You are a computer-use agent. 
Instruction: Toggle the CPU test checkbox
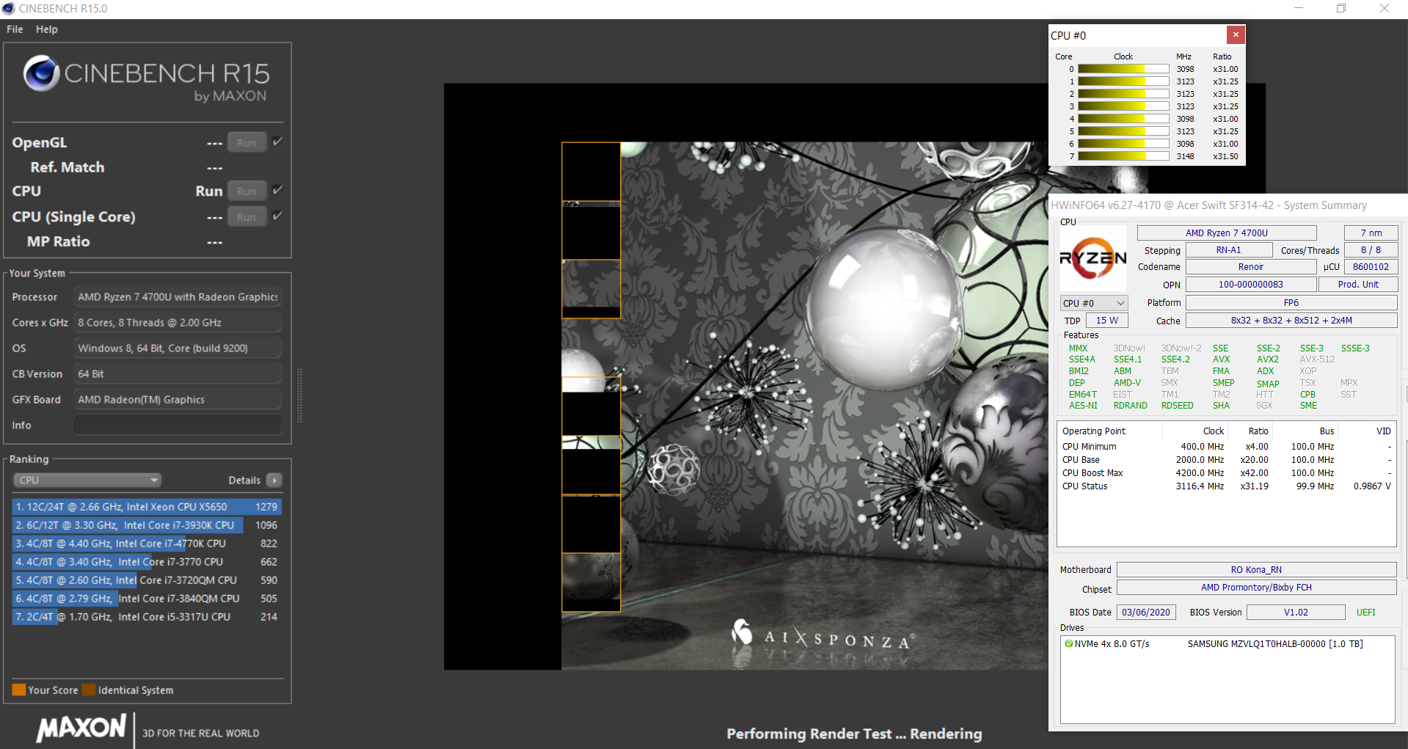(277, 190)
